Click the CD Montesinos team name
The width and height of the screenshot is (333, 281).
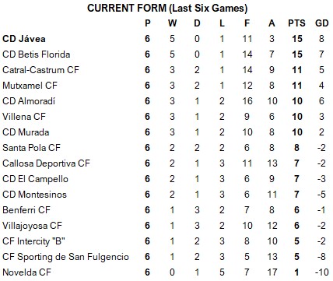(x=34, y=195)
